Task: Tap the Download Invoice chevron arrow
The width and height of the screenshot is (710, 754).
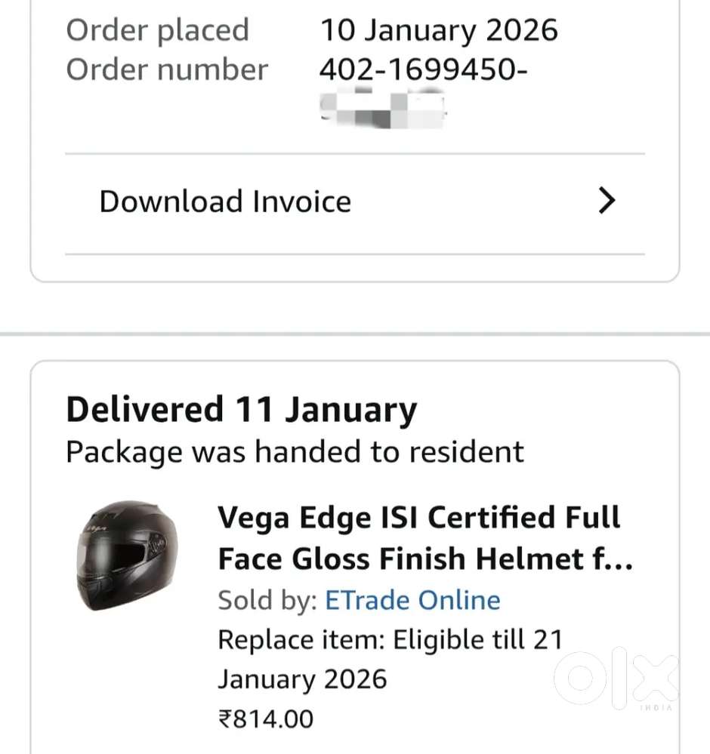Action: (607, 202)
